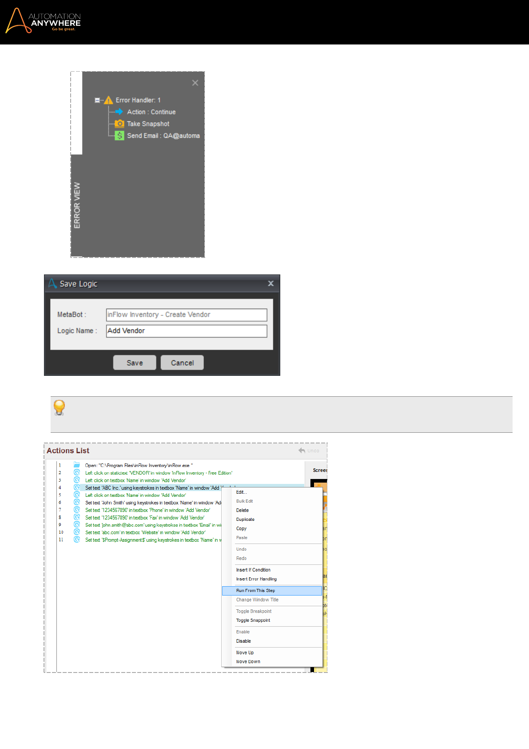Close the Save Logic dialog
The height and width of the screenshot is (749, 529).
coord(271,283)
